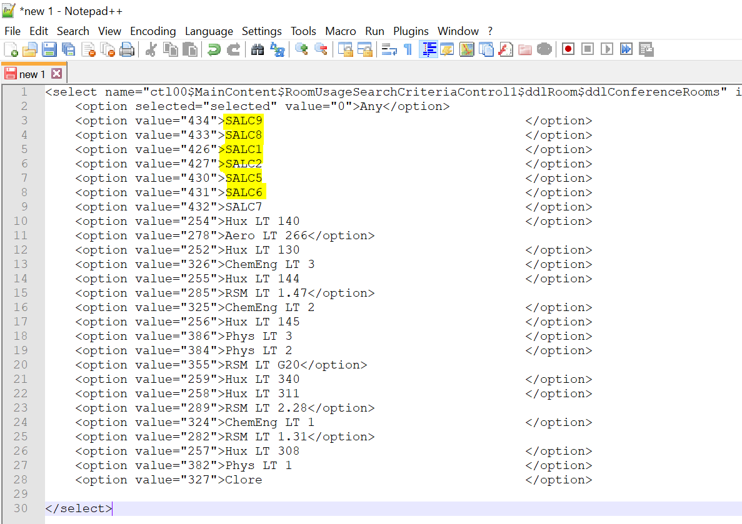This screenshot has width=742, height=524.
Task: Toggle word wrap in the toolbar
Action: point(389,49)
